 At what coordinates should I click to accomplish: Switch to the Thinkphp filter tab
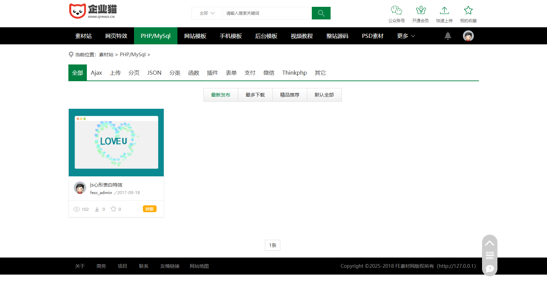[x=294, y=72]
